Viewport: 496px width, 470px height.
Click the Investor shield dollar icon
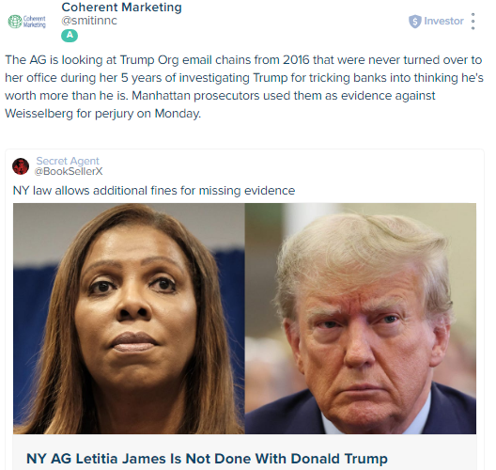[414, 22]
